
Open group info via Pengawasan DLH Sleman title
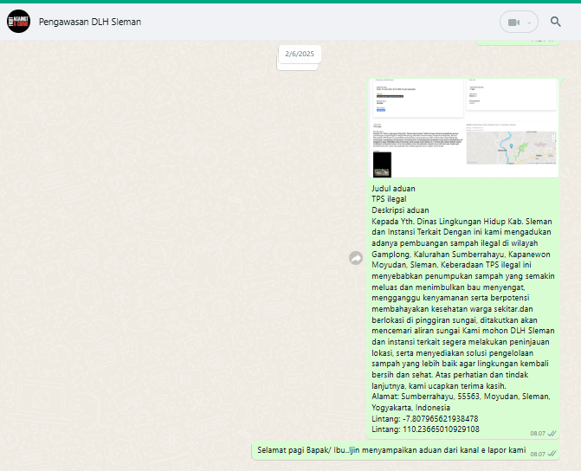[90, 22]
